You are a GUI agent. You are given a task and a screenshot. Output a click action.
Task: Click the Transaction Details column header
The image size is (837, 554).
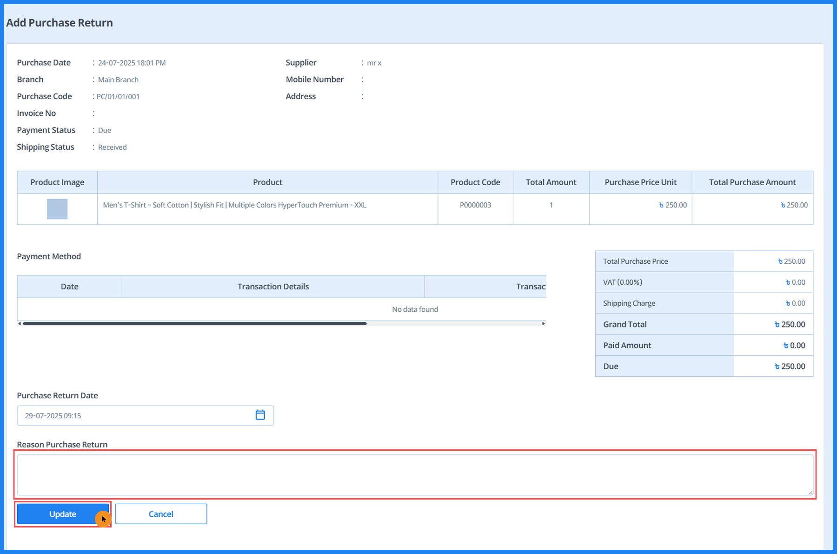point(273,287)
